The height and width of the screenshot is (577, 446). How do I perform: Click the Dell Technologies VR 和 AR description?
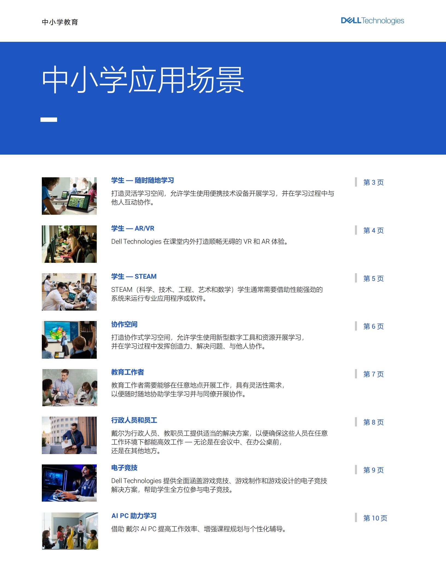tap(200, 242)
